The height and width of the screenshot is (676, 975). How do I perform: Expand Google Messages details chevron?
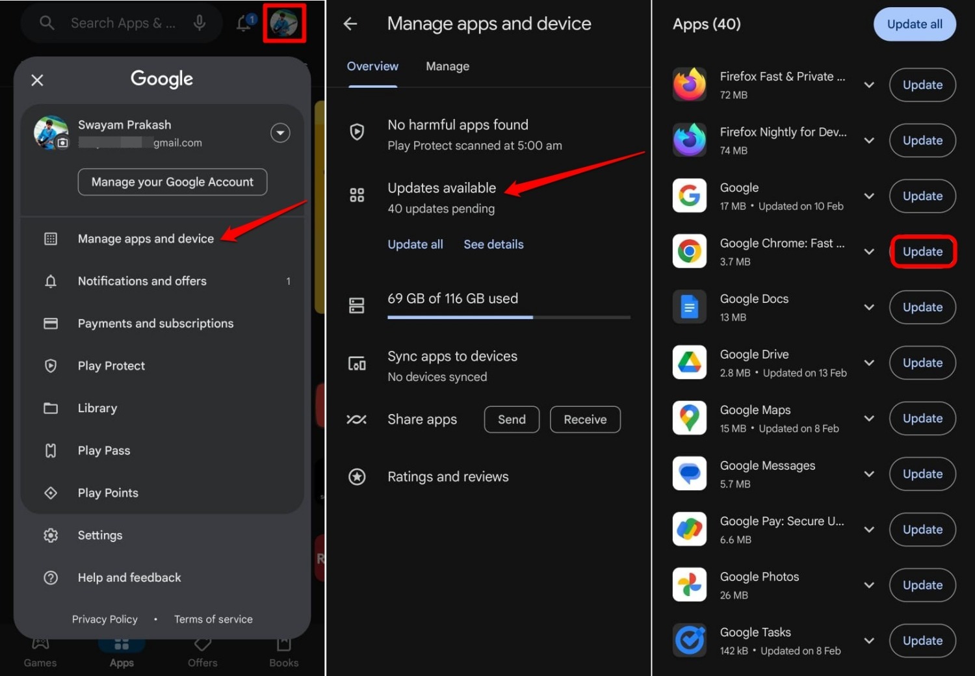tap(869, 474)
